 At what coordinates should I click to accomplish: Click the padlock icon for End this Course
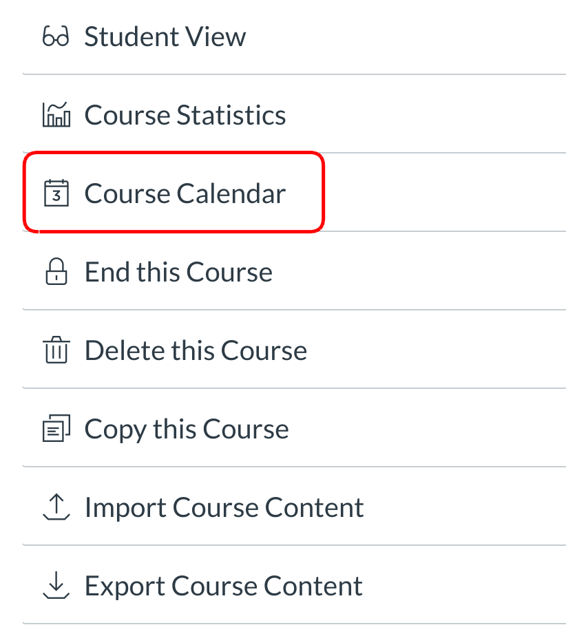pos(56,272)
